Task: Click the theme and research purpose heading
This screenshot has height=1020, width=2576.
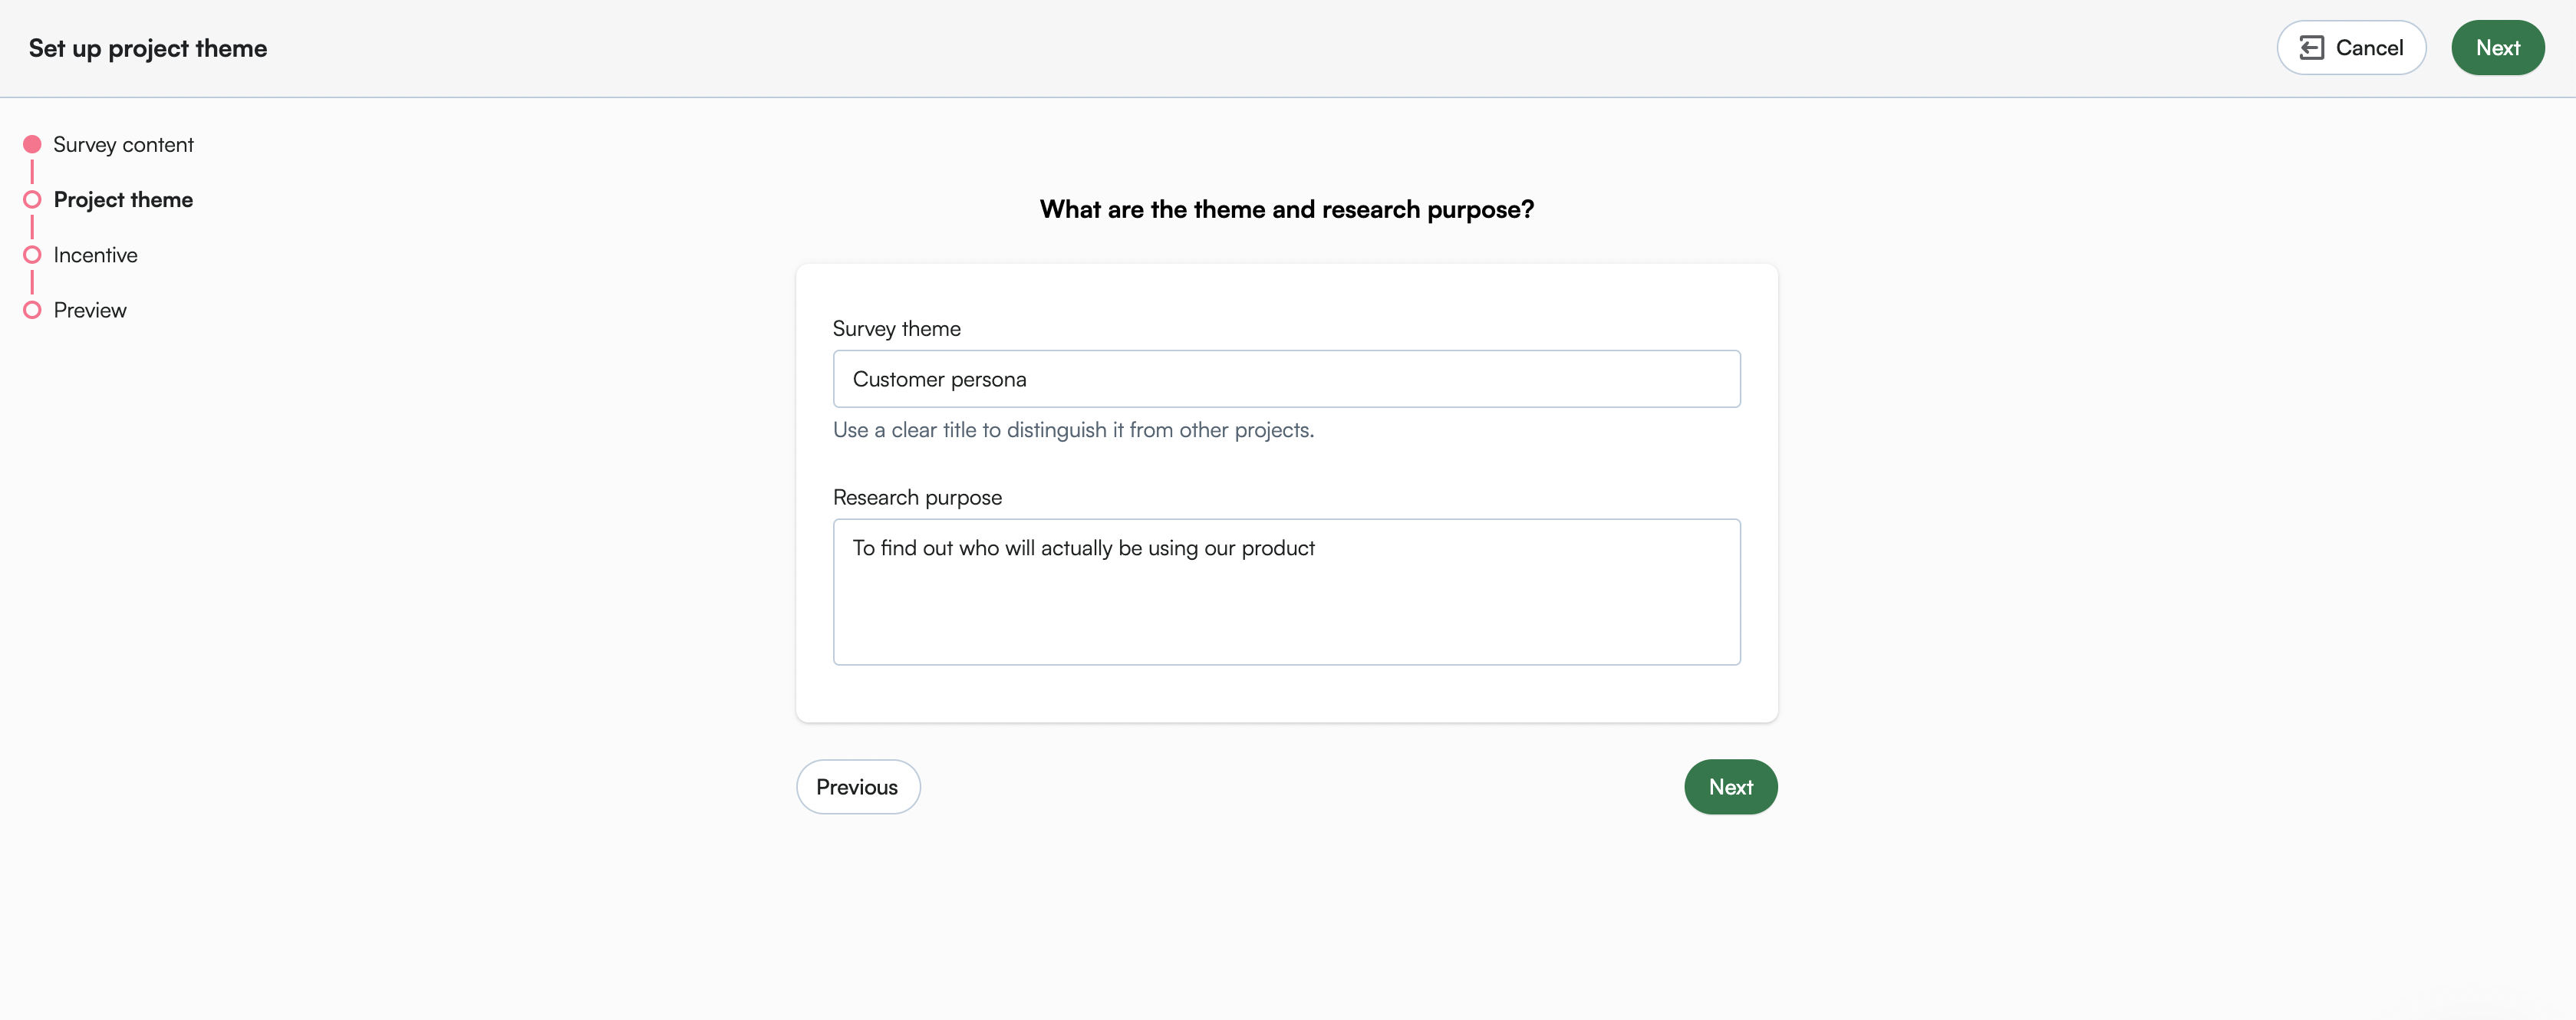Action: pyautogui.click(x=1286, y=209)
